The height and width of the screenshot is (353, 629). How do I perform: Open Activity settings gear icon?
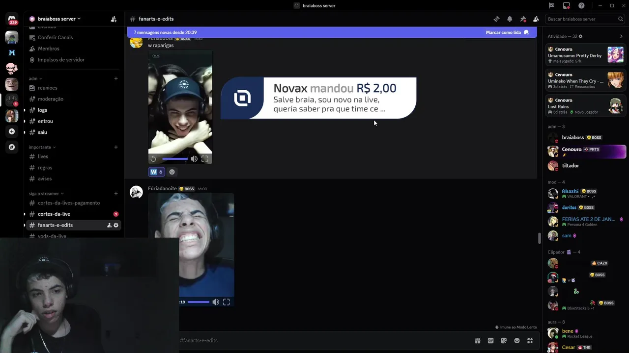coord(580,36)
